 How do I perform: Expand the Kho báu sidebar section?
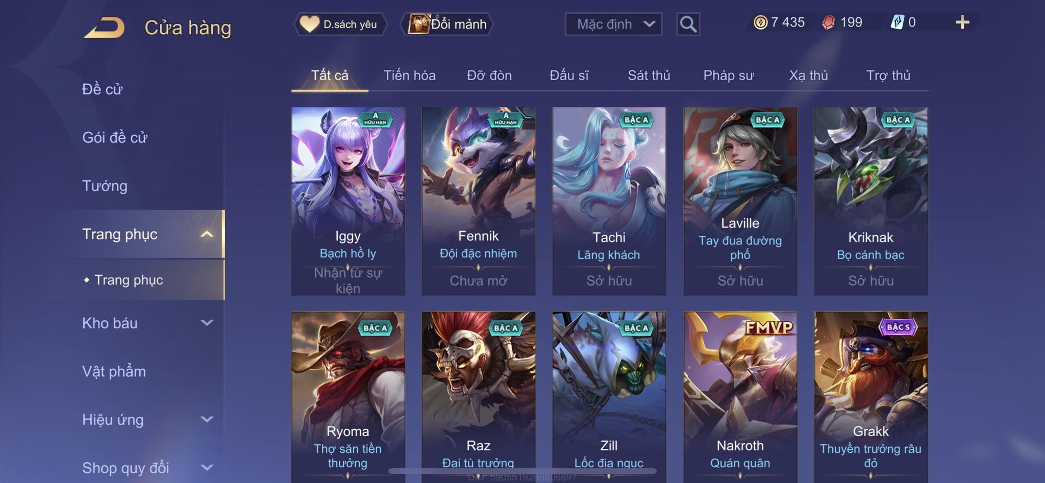tap(207, 323)
